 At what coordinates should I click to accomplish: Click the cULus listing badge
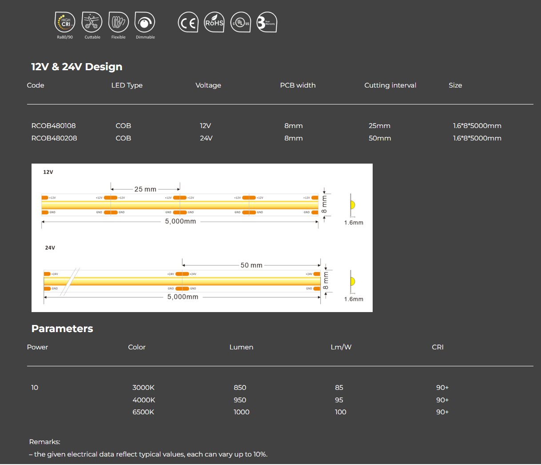tap(241, 22)
